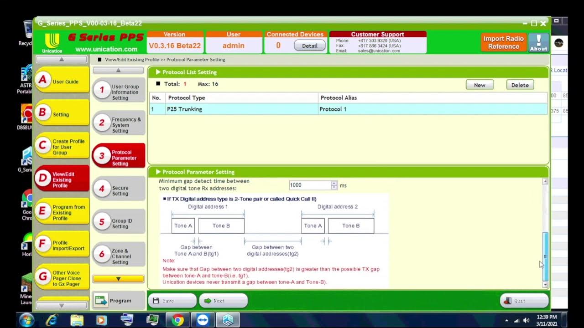Click the Quit button
584x328 pixels.
pyautogui.click(x=524, y=301)
